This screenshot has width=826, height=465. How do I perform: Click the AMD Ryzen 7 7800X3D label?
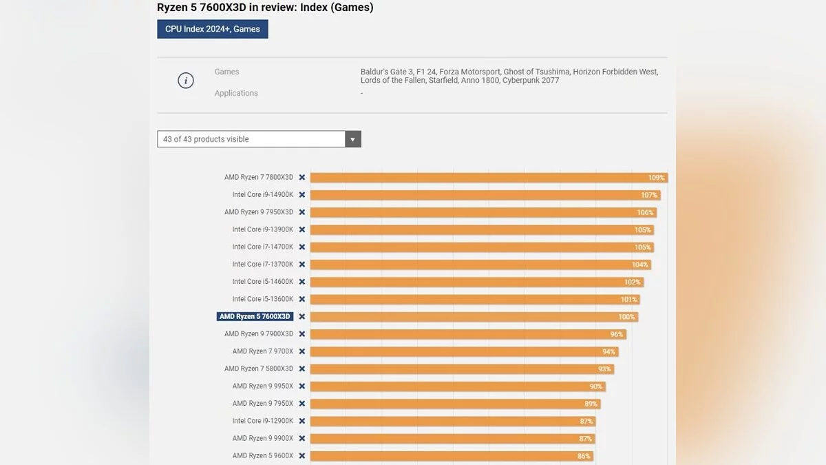[259, 178]
